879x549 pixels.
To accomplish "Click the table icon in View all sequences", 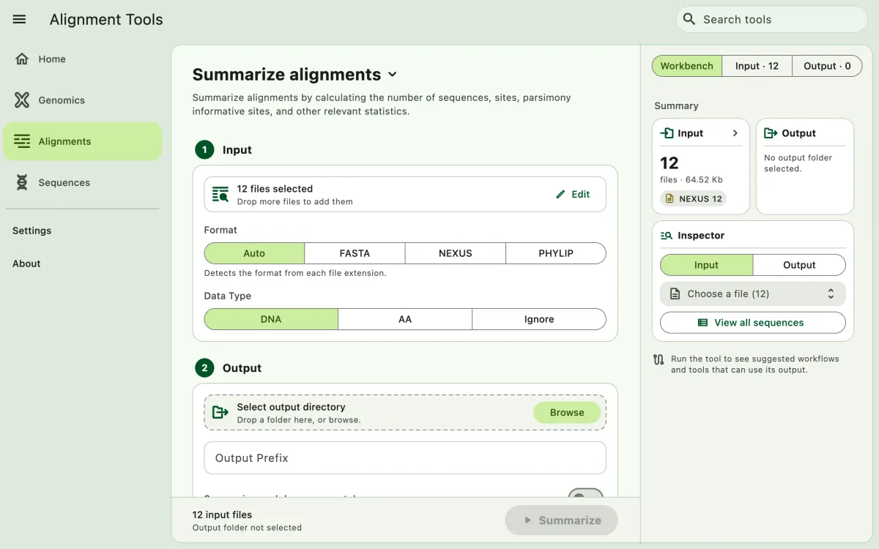I will click(x=703, y=323).
